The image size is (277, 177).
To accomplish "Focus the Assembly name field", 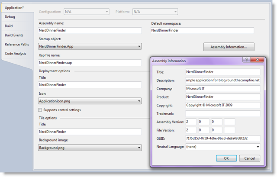I will [90, 30].
